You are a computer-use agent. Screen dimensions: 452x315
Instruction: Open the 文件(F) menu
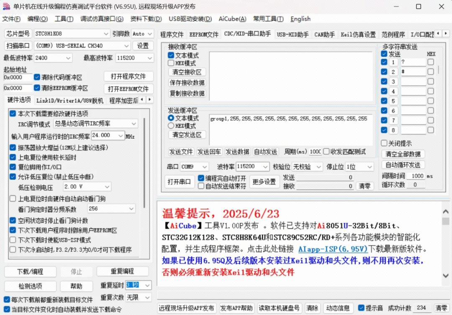tap(11, 19)
